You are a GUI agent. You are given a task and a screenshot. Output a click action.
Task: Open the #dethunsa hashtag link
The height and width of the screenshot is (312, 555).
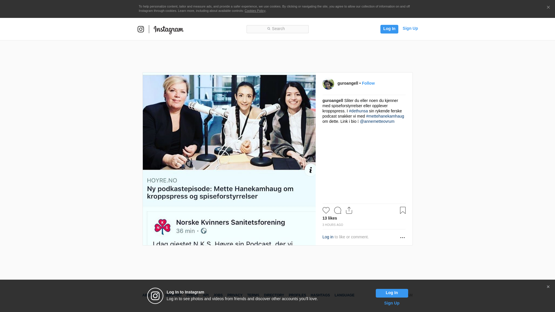click(x=358, y=111)
